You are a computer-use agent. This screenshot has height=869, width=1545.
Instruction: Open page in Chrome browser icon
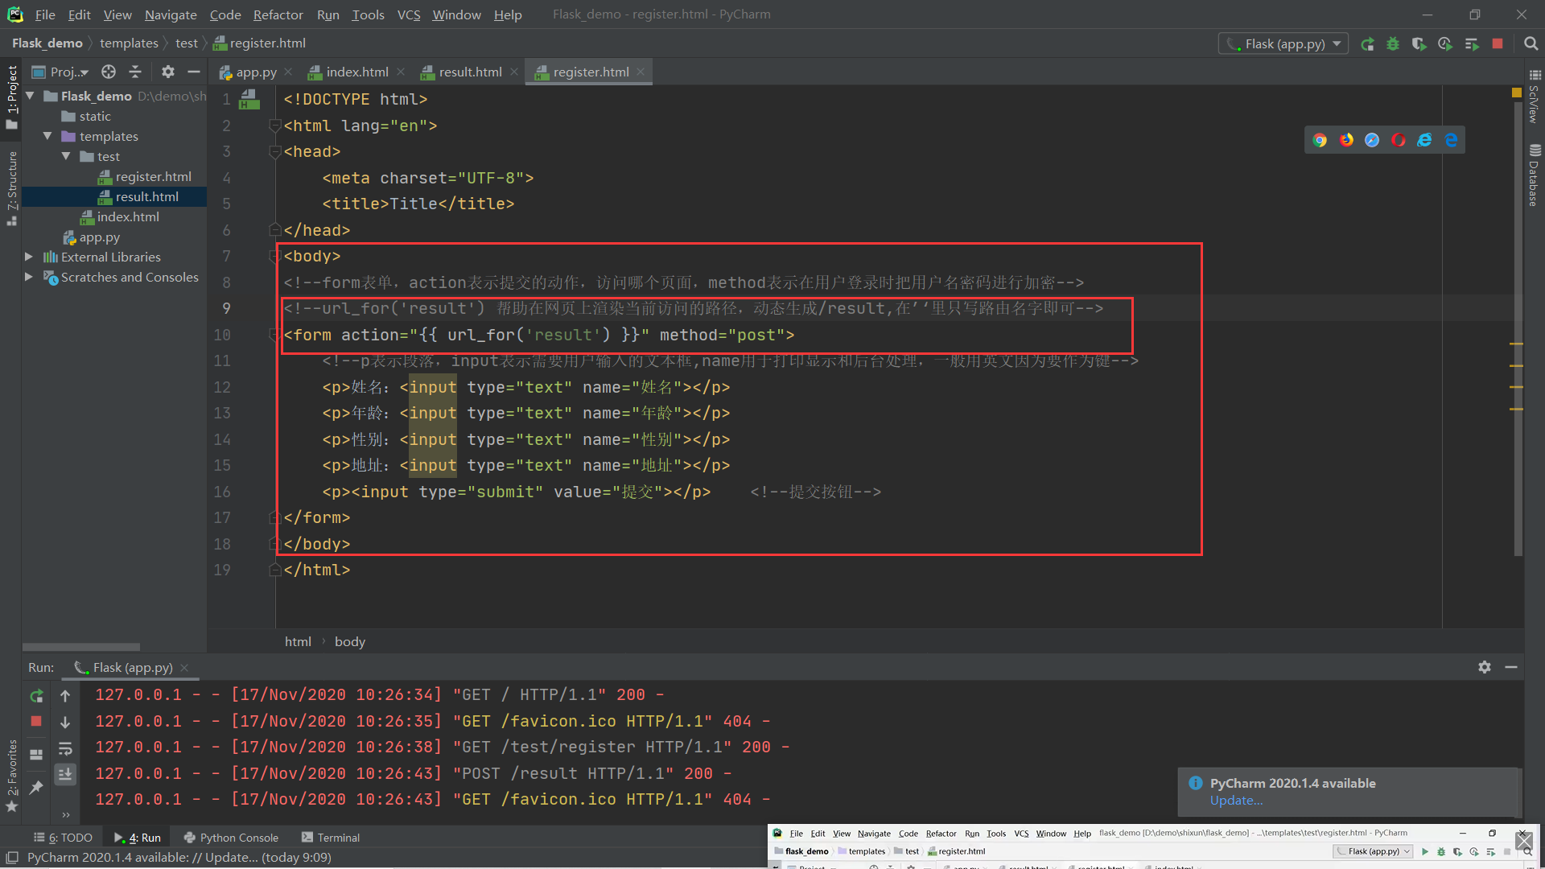coord(1320,140)
